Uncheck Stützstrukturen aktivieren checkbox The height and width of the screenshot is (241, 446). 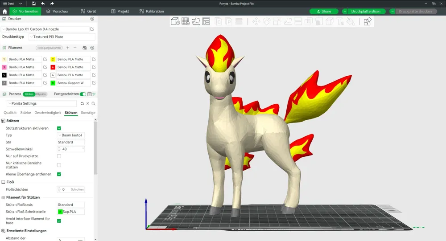click(59, 128)
